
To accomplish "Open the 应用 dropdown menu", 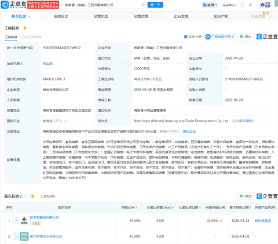I will tap(210, 5).
